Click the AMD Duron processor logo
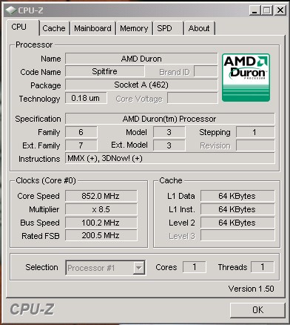 click(246, 77)
